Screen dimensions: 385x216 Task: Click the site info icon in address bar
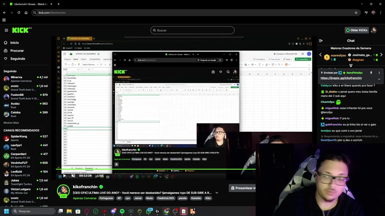tap(35, 13)
